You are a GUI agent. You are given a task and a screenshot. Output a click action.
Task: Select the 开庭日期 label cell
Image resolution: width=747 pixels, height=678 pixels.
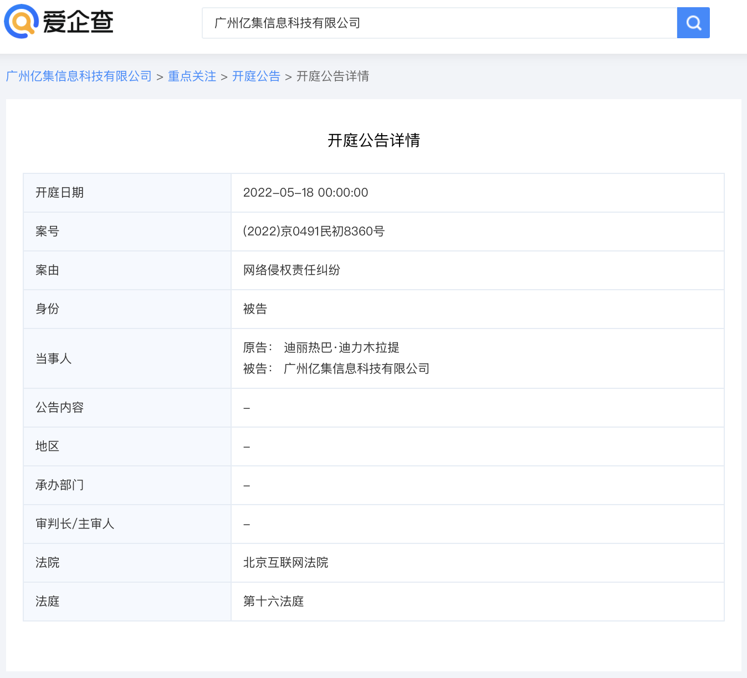tap(127, 193)
